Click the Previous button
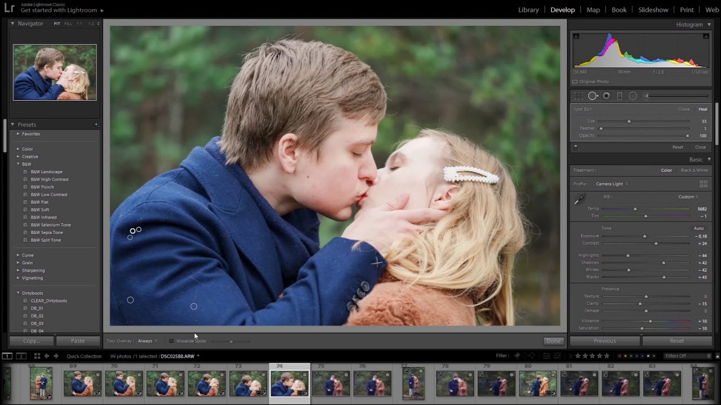The image size is (721, 405). click(604, 341)
